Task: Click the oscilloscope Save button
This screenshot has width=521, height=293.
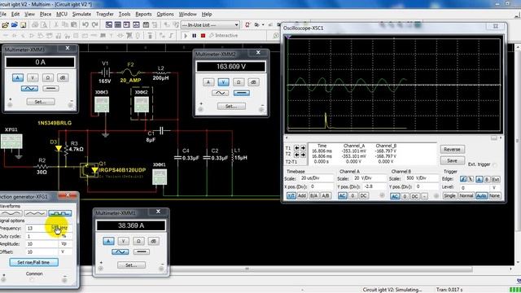Action: point(453,161)
